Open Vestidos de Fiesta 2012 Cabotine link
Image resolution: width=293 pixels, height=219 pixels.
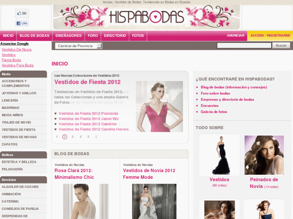87,124
